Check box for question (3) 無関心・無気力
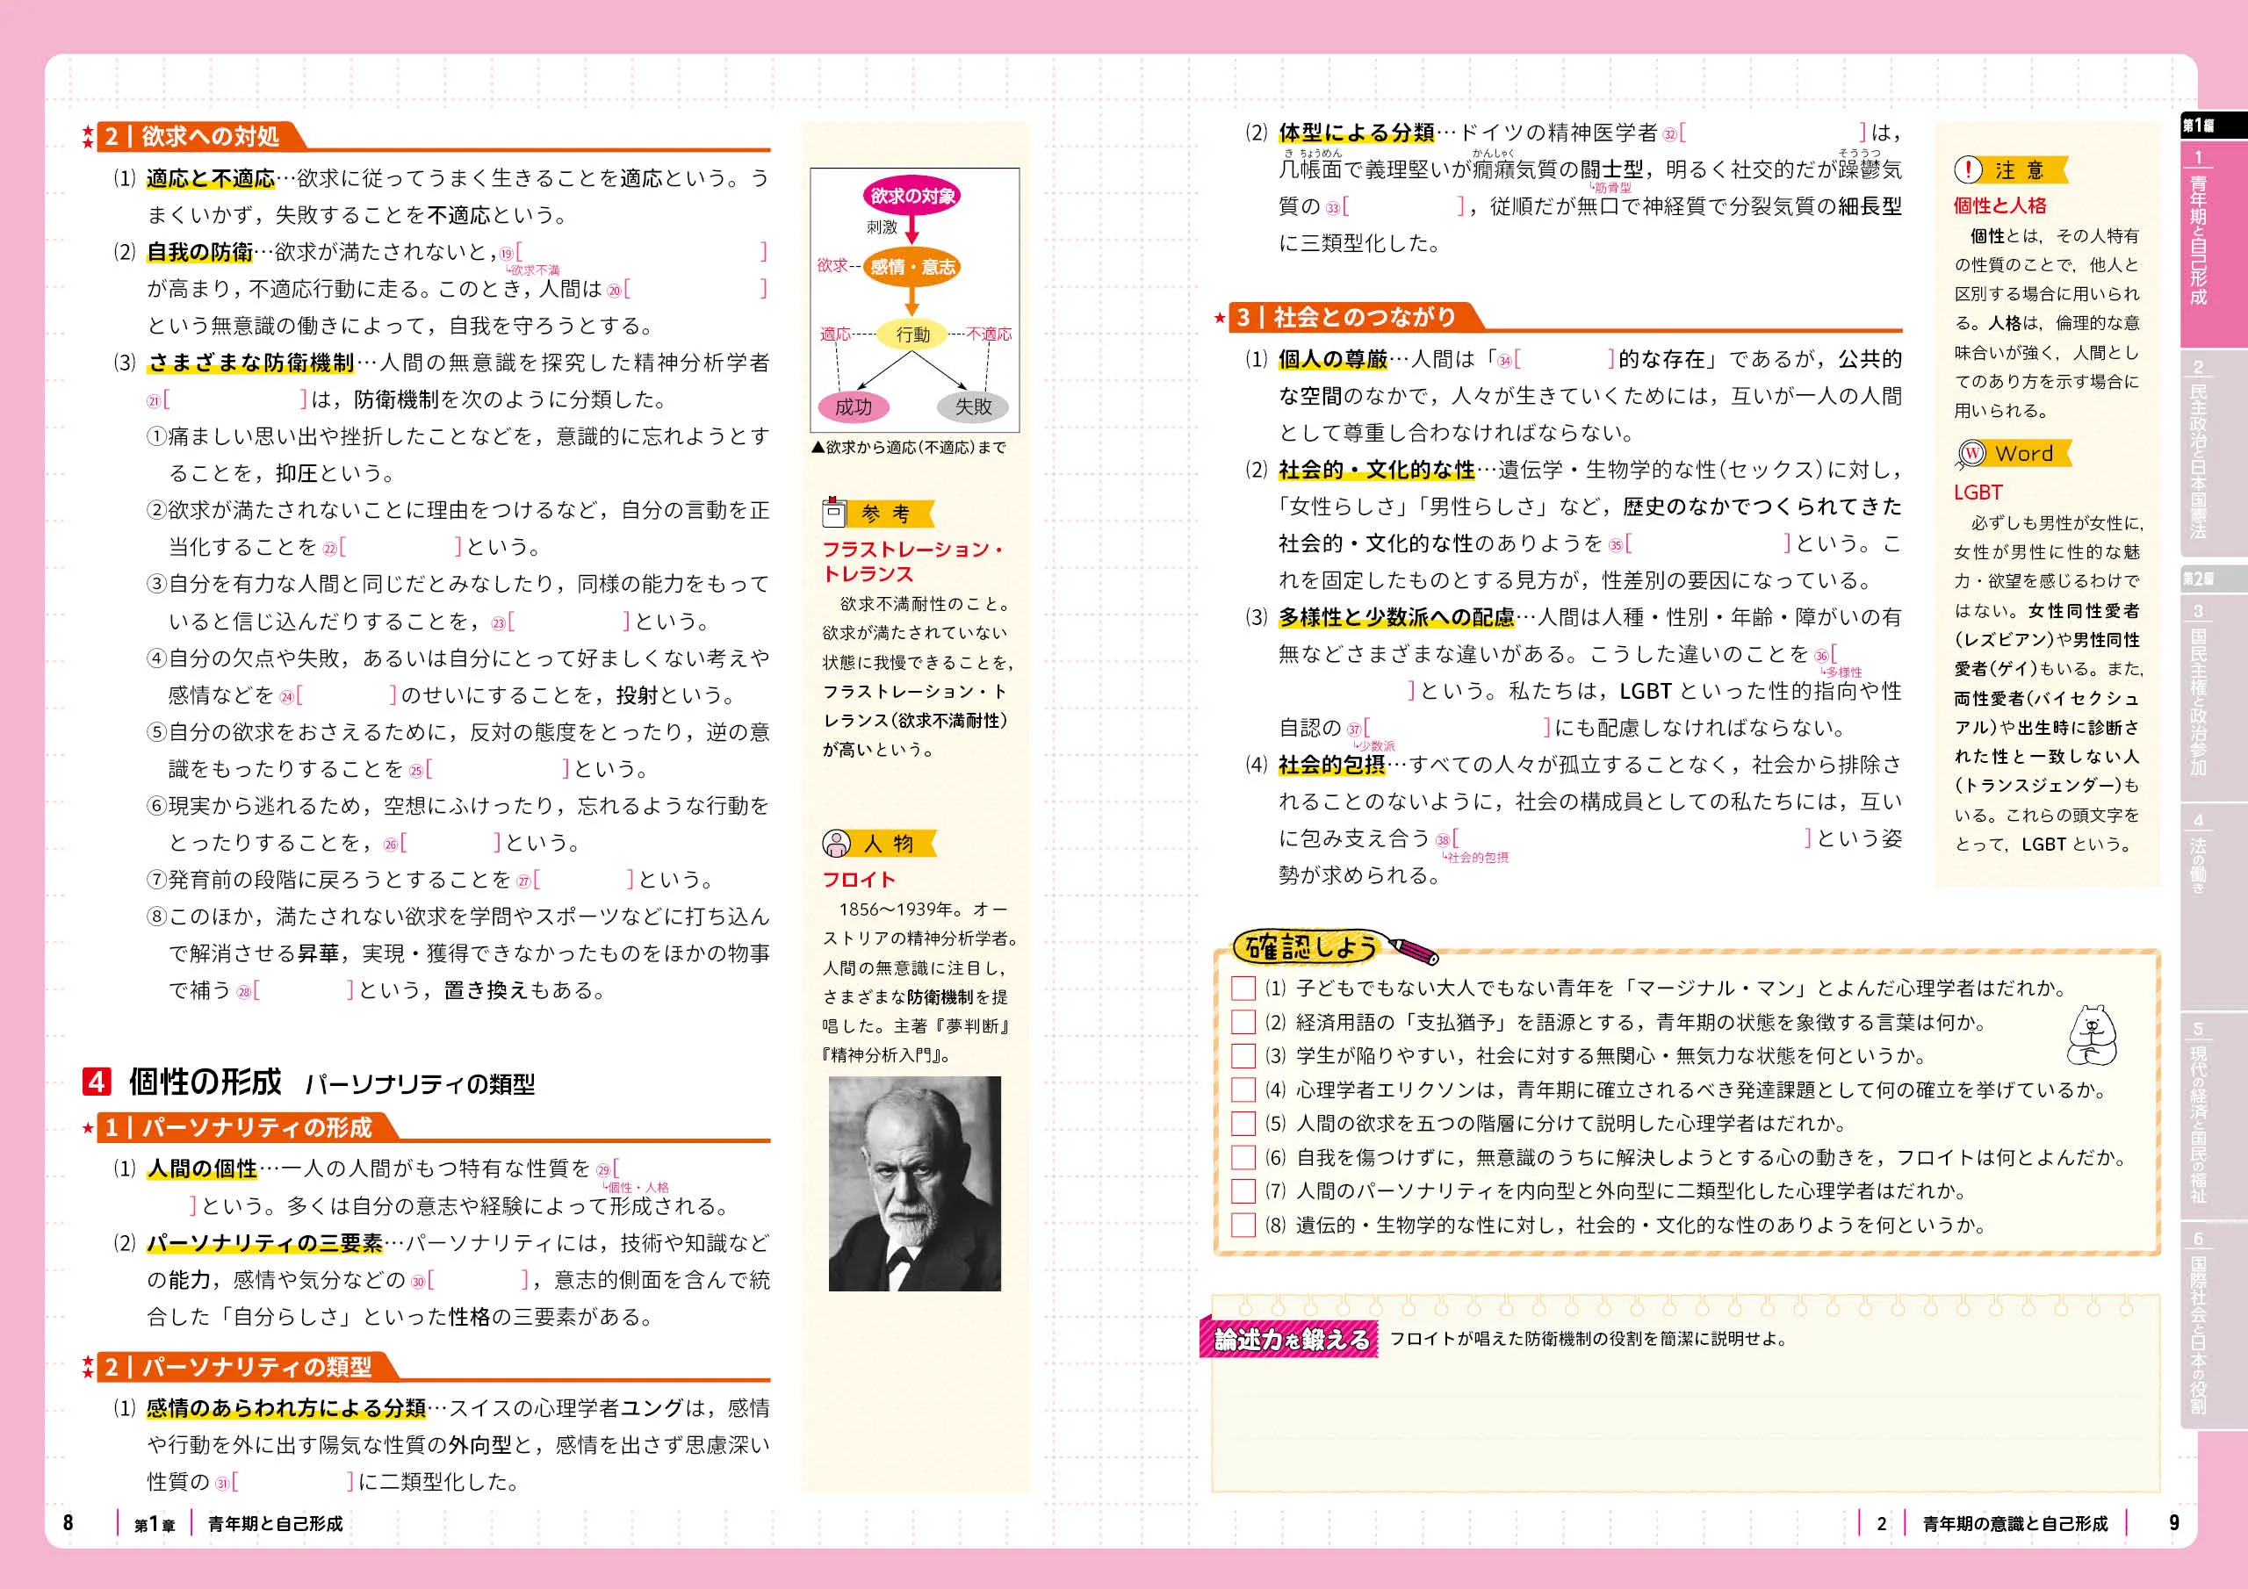The width and height of the screenshot is (2248, 1589). pos(1243,1055)
